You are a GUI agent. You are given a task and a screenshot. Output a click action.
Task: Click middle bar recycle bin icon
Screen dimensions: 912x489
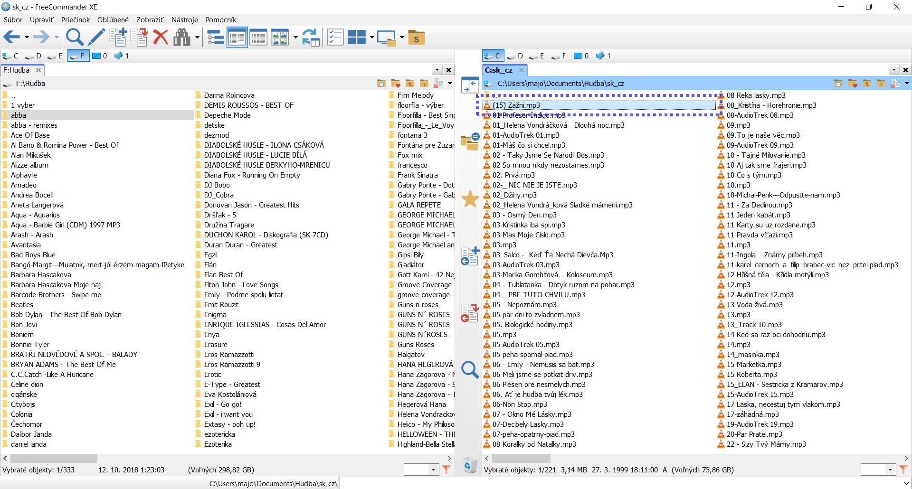[470, 465]
